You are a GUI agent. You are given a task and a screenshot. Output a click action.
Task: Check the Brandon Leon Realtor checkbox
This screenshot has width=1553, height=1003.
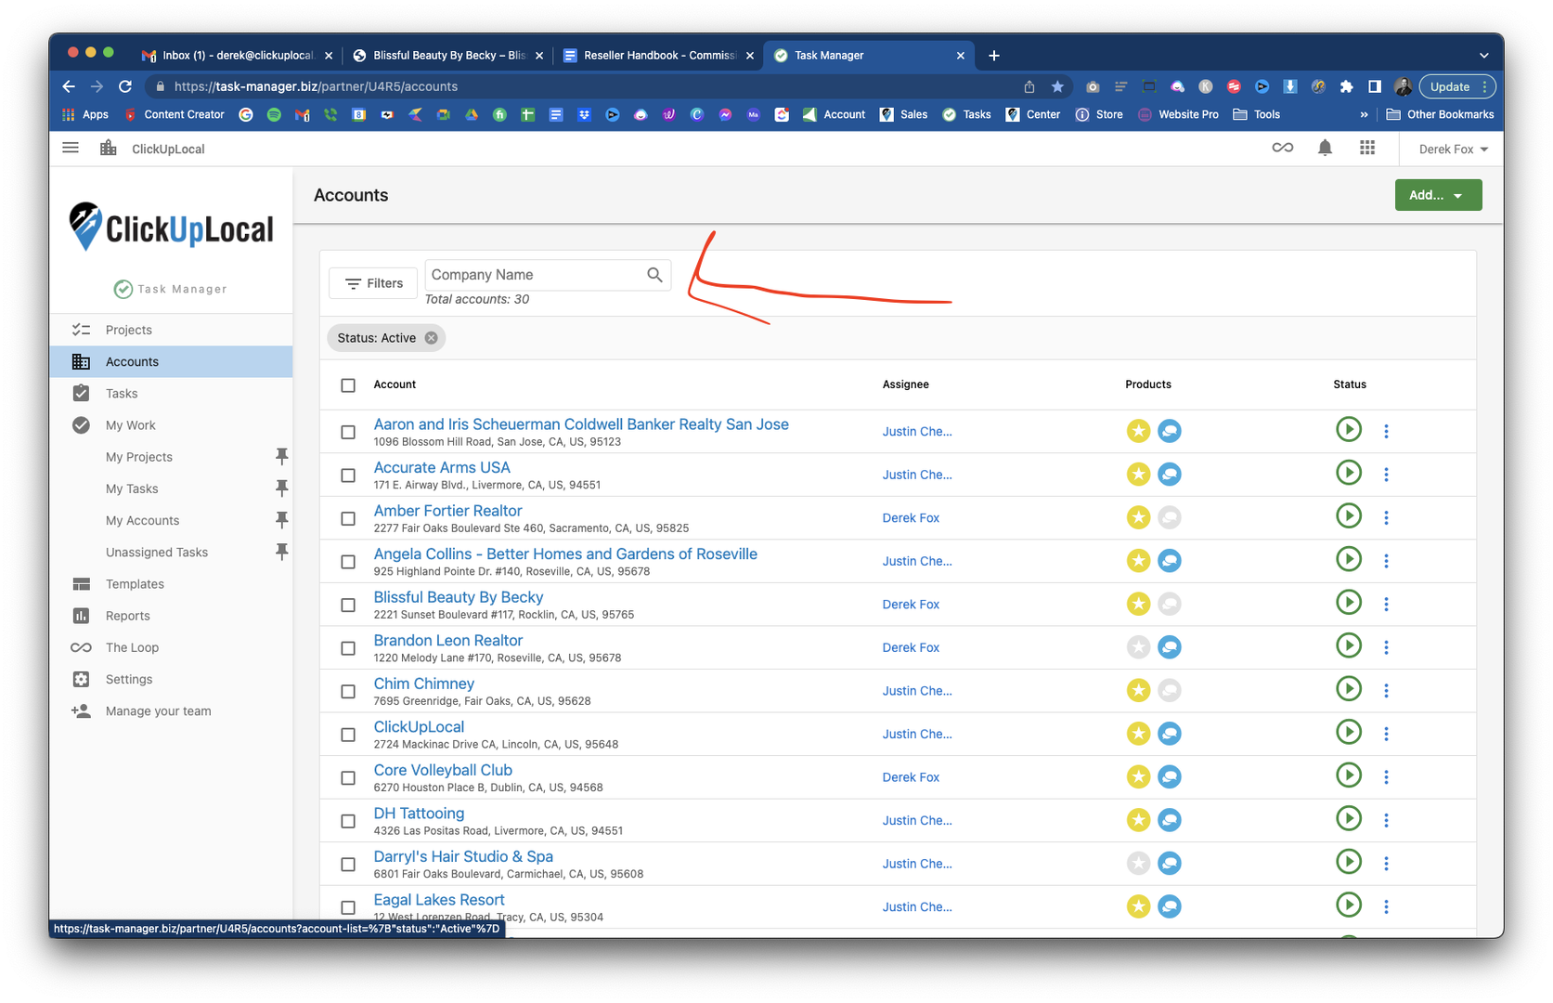click(x=348, y=648)
